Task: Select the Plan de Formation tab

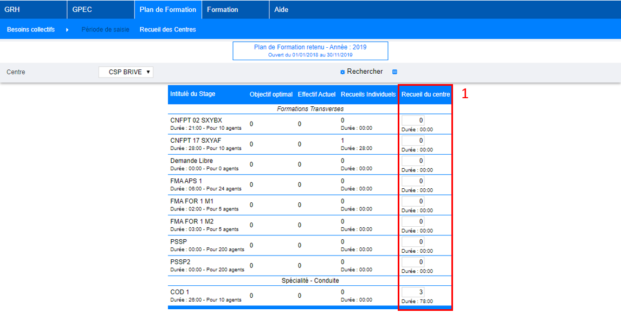Action: click(x=168, y=10)
